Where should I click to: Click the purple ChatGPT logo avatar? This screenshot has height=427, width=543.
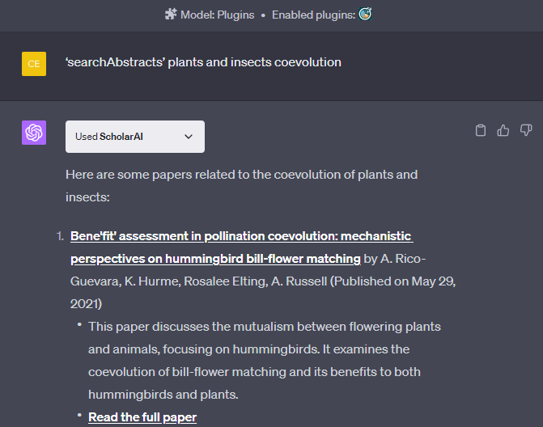(34, 133)
